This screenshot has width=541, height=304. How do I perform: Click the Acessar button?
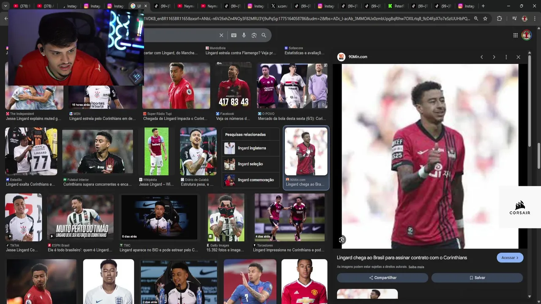point(510,258)
